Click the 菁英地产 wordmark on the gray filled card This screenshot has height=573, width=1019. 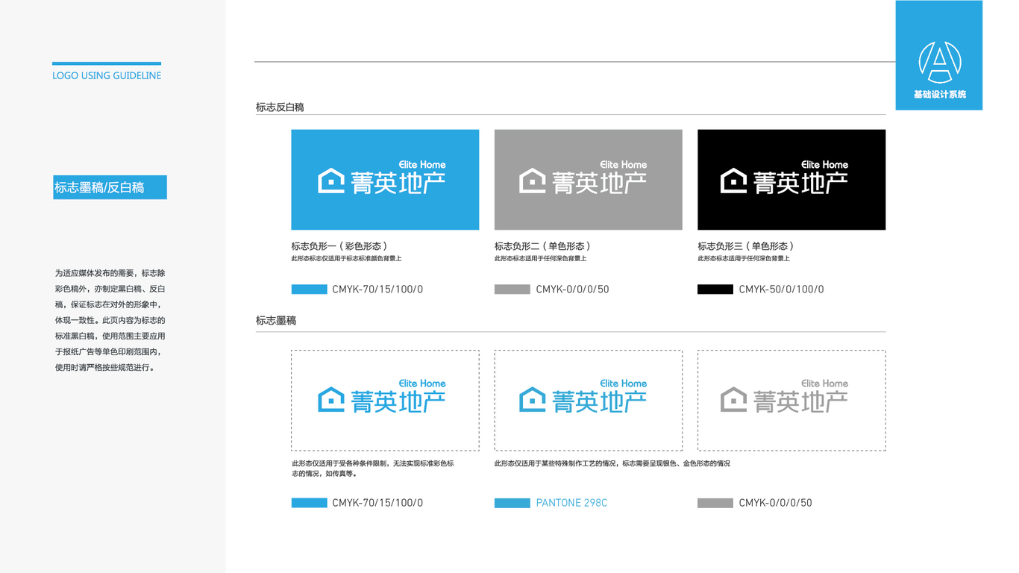[599, 183]
